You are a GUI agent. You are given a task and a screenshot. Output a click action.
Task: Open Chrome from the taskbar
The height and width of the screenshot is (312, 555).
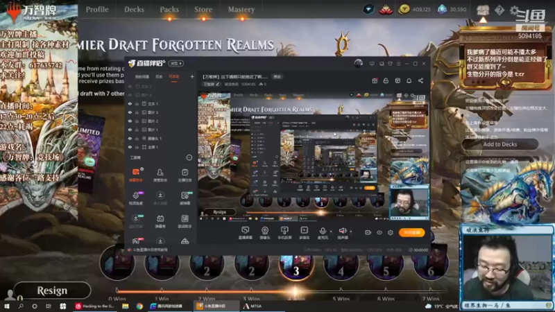pyautogui.click(x=140, y=306)
